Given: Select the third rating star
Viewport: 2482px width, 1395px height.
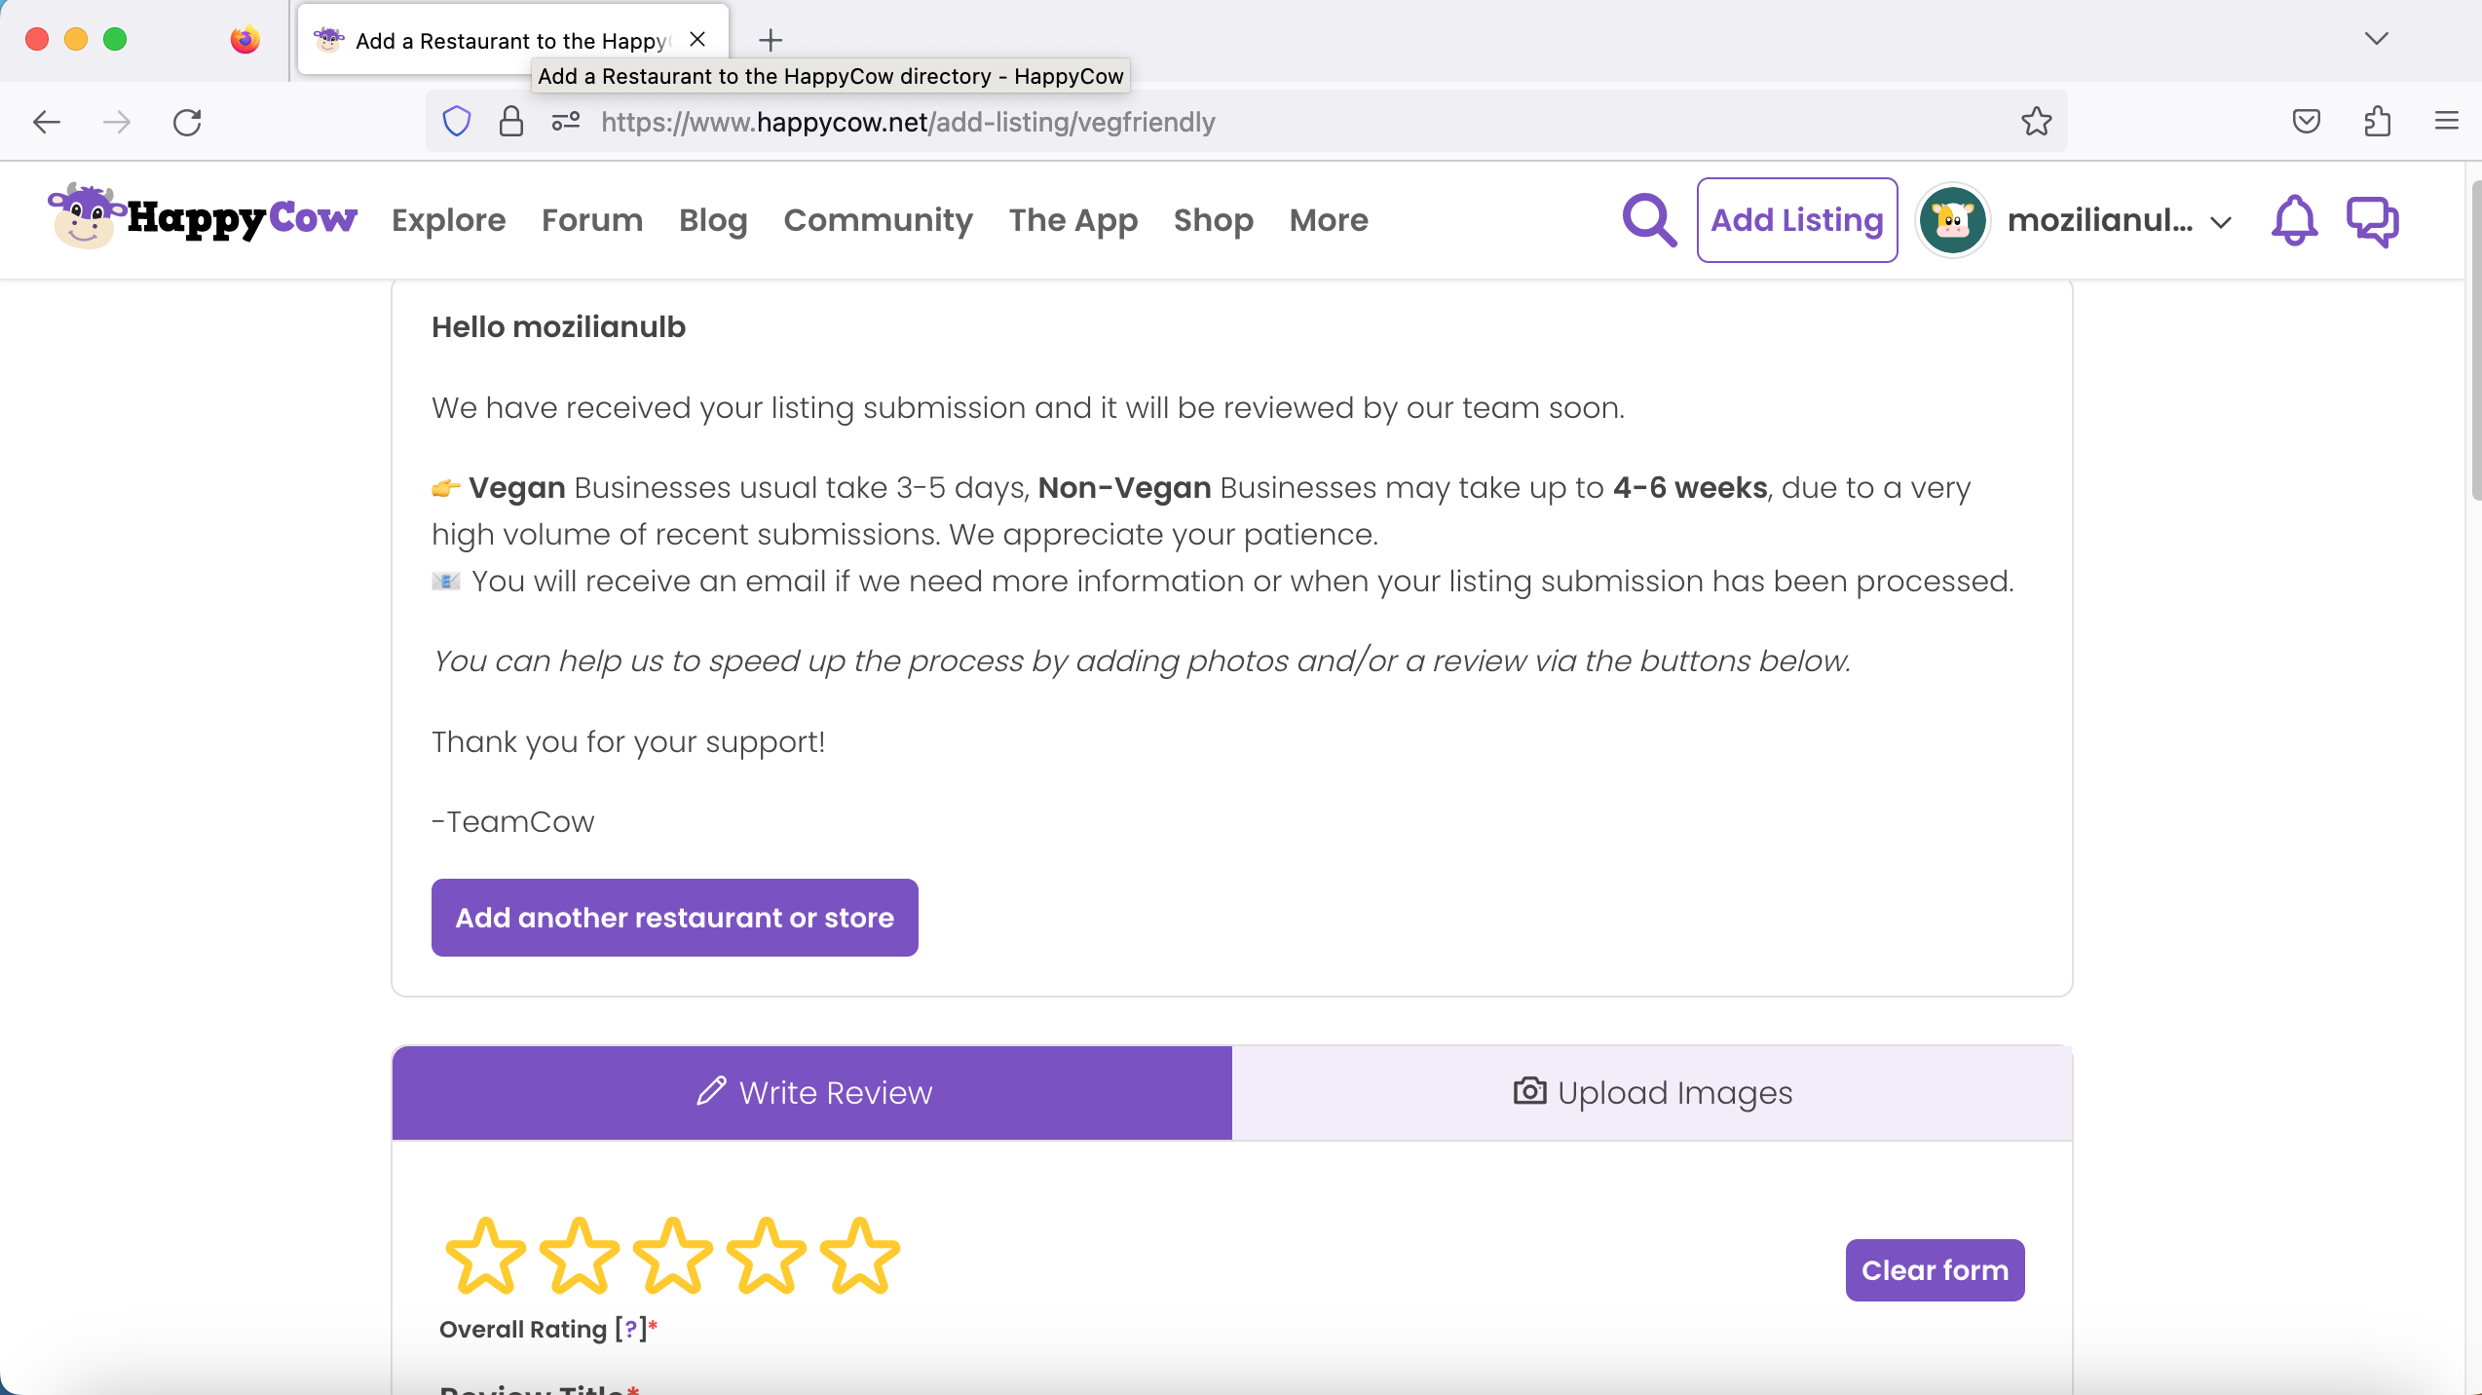Looking at the screenshot, I should pos(672,1257).
